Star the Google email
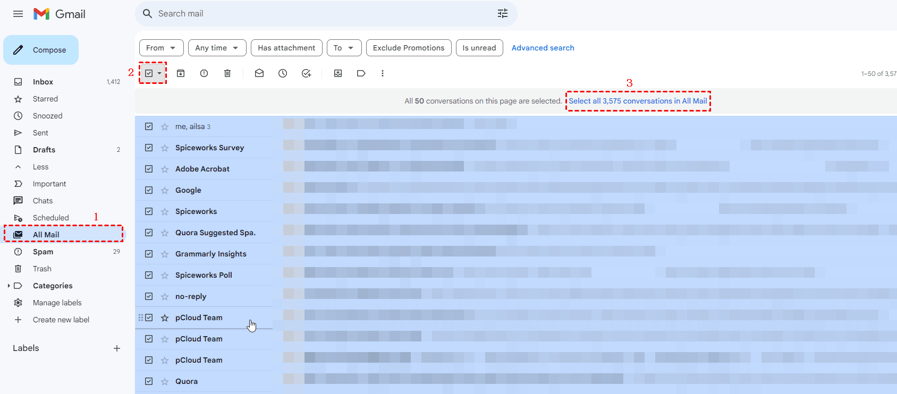The height and width of the screenshot is (394, 897). click(x=165, y=190)
